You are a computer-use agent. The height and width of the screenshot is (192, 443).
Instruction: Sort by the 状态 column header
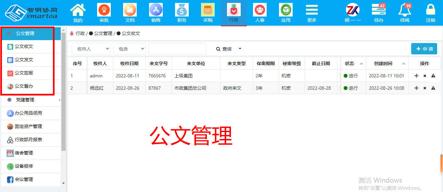click(353, 63)
